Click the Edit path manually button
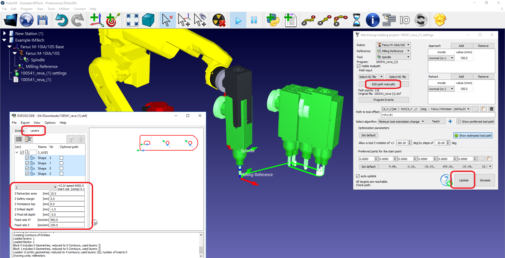This screenshot has height=258, width=505. pyautogui.click(x=383, y=84)
